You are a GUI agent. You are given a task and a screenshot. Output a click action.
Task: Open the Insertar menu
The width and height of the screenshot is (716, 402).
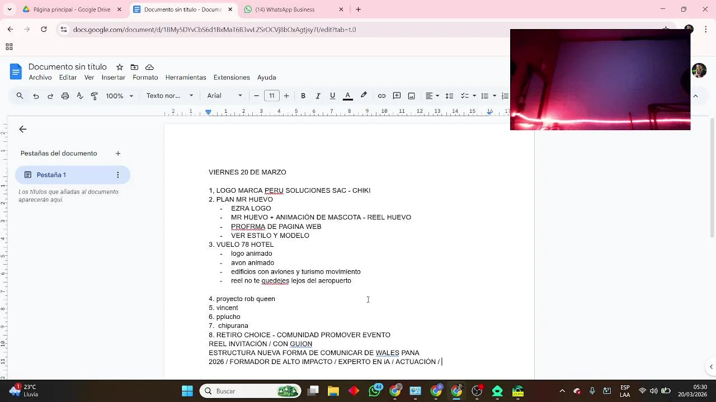(114, 78)
